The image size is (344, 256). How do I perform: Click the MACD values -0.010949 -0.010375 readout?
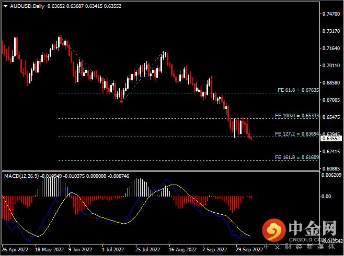[62, 176]
